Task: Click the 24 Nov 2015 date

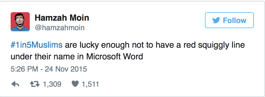Action: (66, 69)
